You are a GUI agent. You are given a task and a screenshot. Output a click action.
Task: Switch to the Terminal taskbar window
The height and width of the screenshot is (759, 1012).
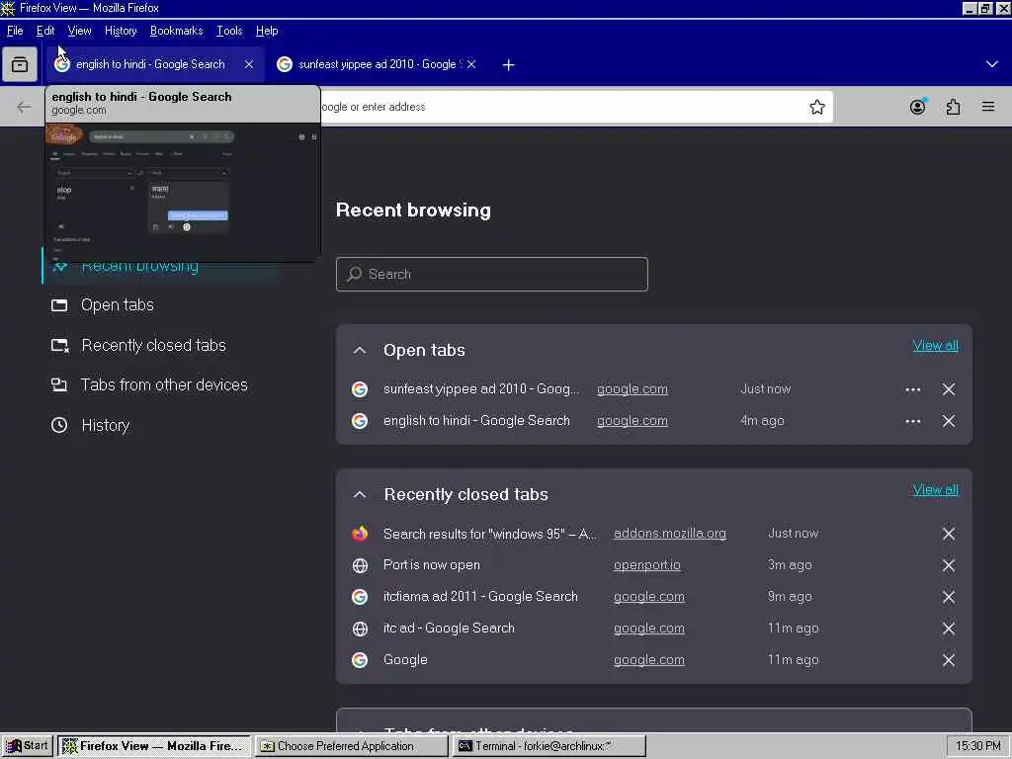[x=549, y=746]
